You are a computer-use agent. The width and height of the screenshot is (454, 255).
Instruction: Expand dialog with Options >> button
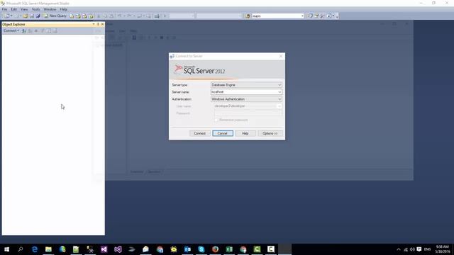pyautogui.click(x=270, y=133)
